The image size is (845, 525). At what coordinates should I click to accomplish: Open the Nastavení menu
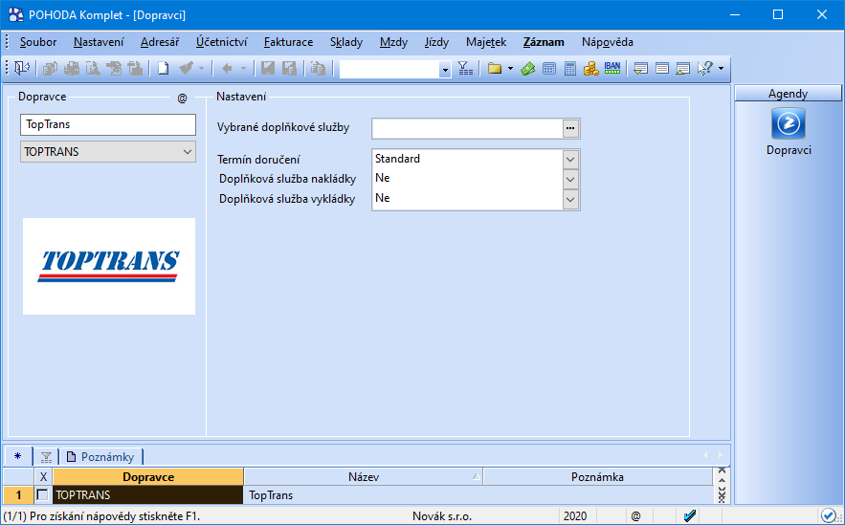pyautogui.click(x=99, y=42)
